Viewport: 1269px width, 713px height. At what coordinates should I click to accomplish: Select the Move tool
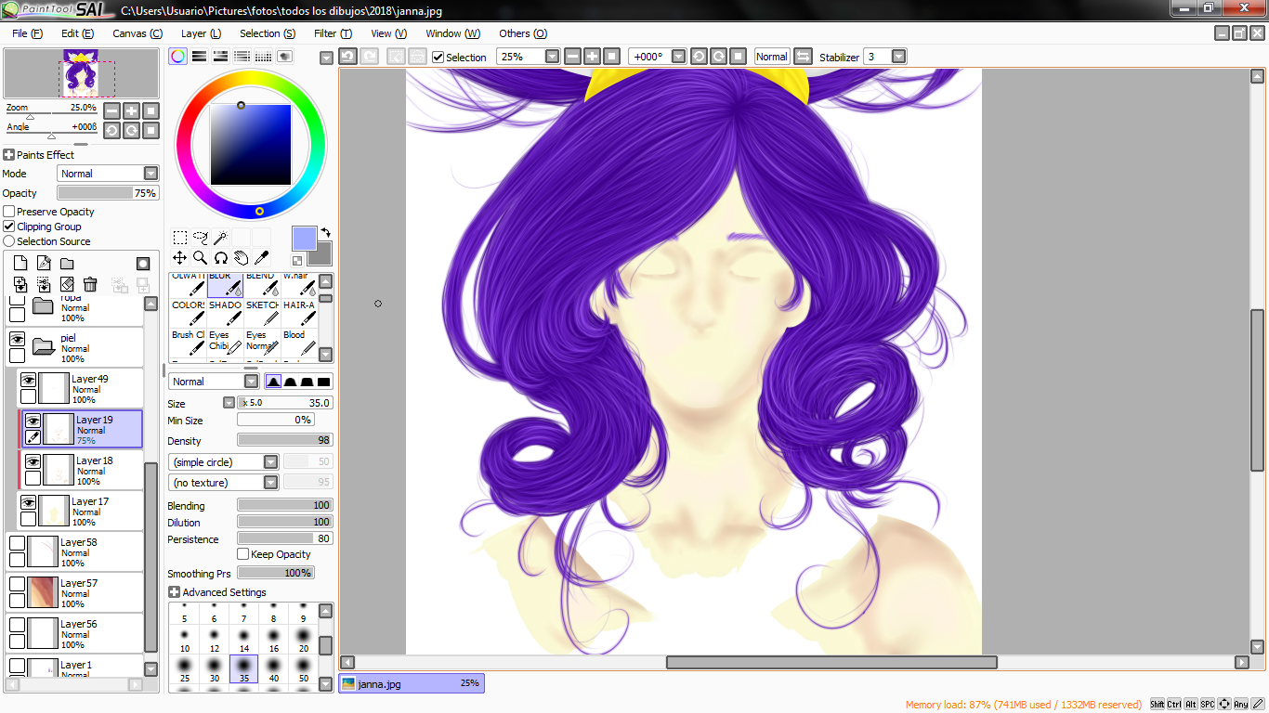180,258
